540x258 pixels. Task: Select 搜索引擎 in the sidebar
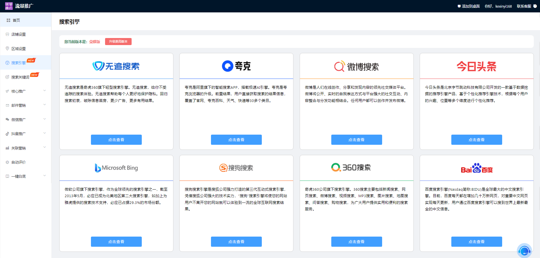click(x=26, y=63)
